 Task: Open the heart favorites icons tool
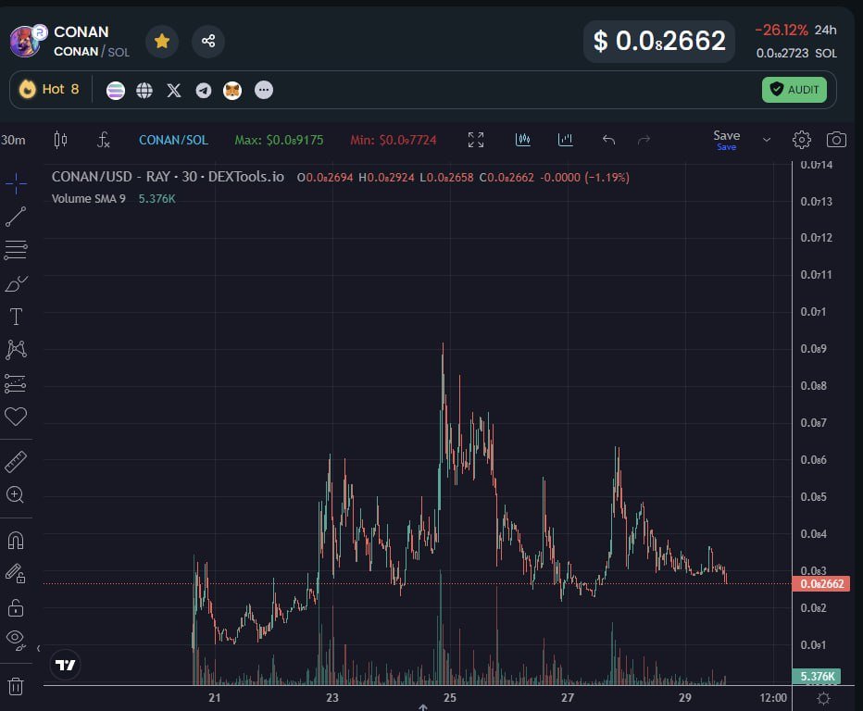click(16, 417)
